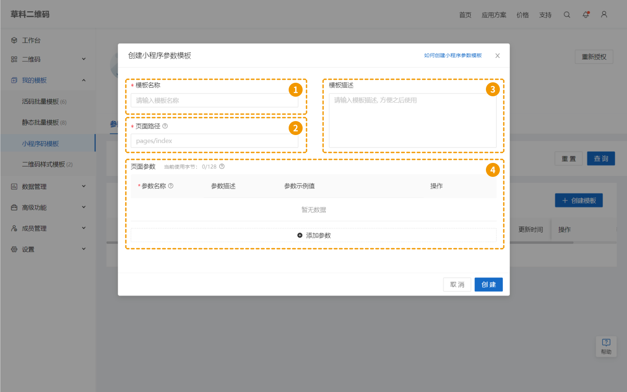Screen dimensions: 627x392
Task: Click the help icon beside 页面路径
Action: tap(165, 126)
